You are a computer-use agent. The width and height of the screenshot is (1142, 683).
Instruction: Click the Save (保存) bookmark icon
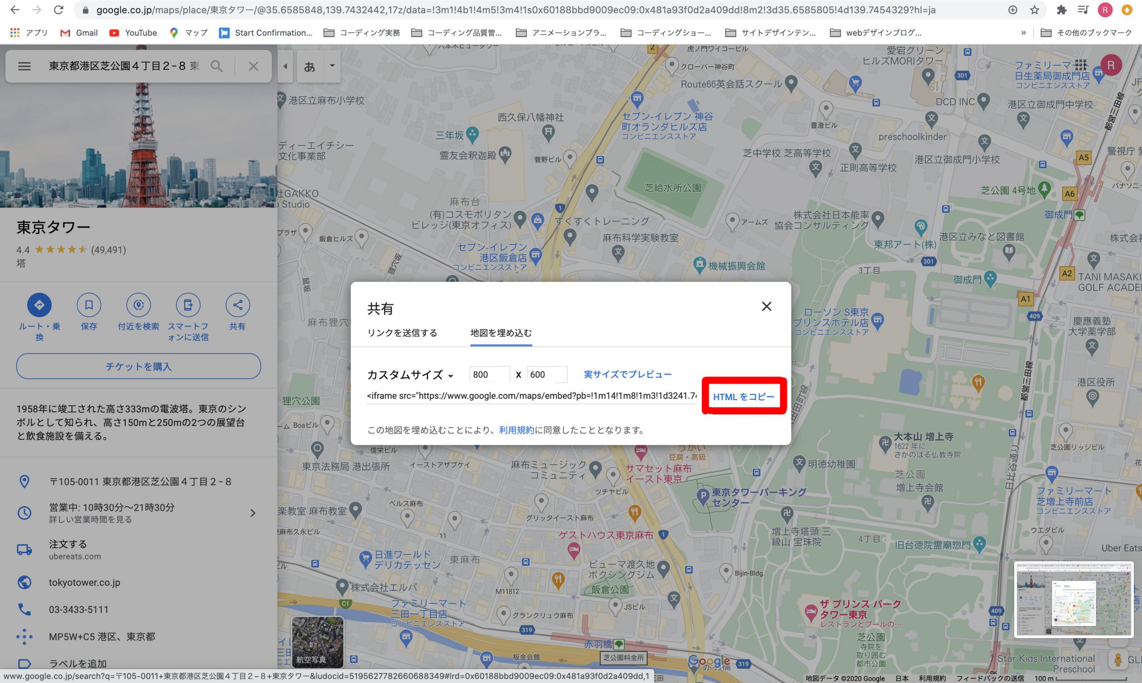[89, 305]
